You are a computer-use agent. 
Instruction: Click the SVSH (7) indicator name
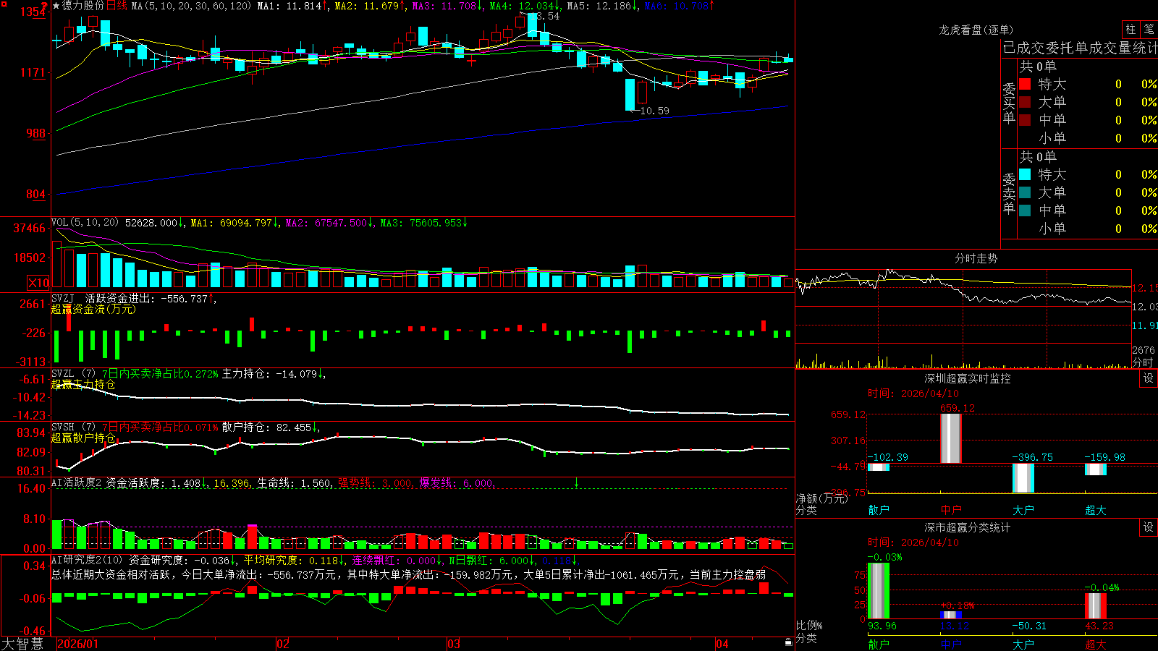[73, 427]
